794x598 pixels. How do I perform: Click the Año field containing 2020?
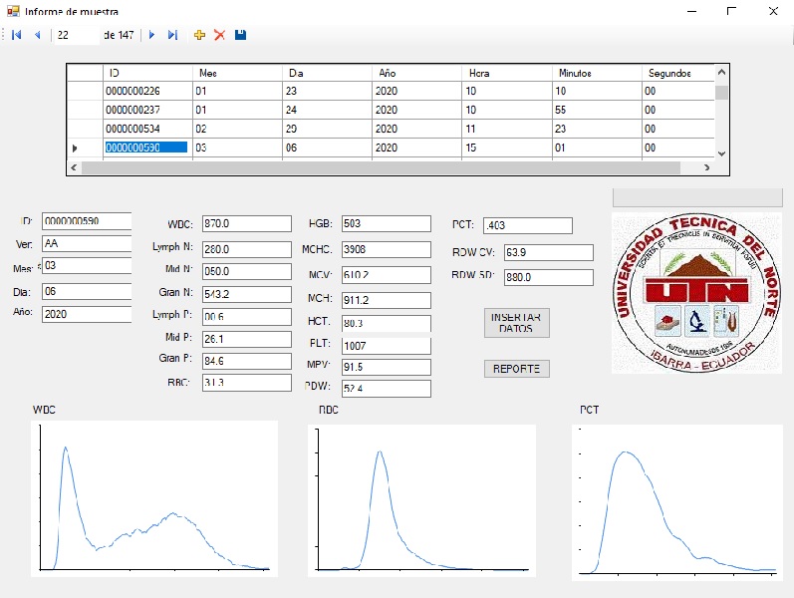(x=87, y=314)
